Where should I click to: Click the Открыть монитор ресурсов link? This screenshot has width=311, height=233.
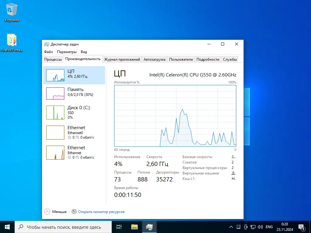tap(101, 211)
